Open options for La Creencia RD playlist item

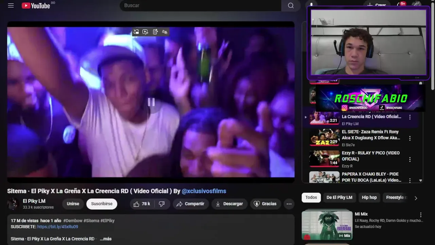[x=410, y=117]
